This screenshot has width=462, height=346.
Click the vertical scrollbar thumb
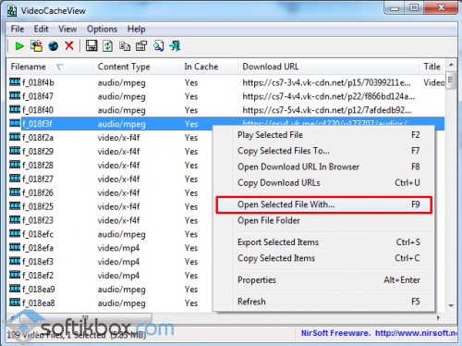451,80
